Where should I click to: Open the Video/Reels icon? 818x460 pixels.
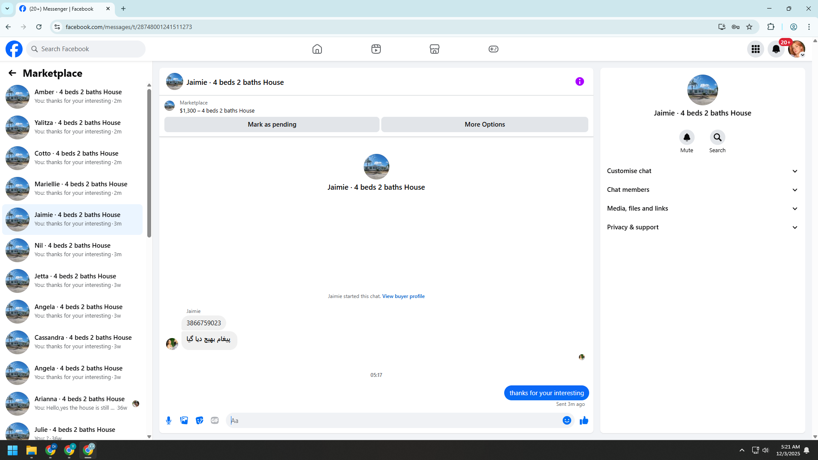pyautogui.click(x=376, y=49)
